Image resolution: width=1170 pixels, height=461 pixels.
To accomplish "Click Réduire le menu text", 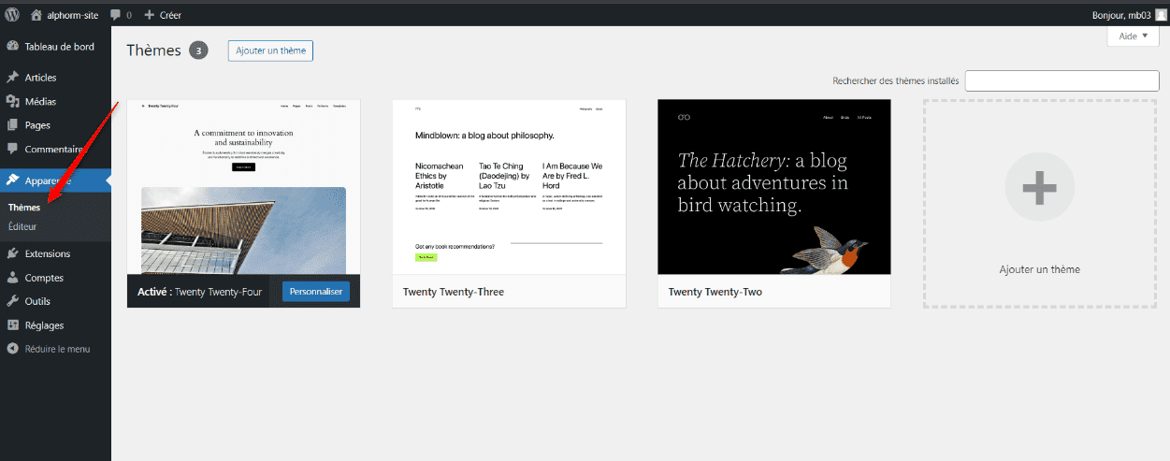I will tap(57, 349).
